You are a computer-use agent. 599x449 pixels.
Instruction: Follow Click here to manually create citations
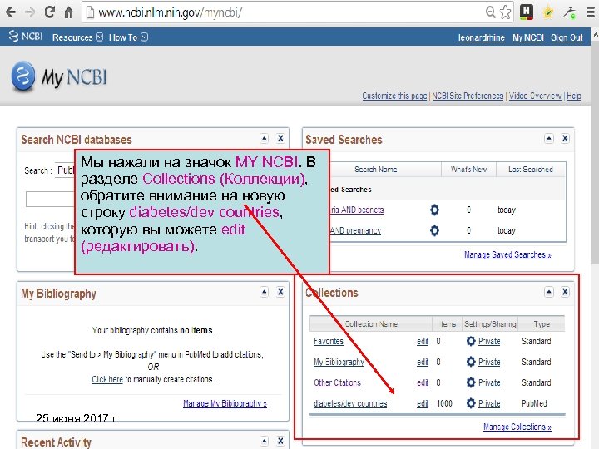(x=107, y=379)
